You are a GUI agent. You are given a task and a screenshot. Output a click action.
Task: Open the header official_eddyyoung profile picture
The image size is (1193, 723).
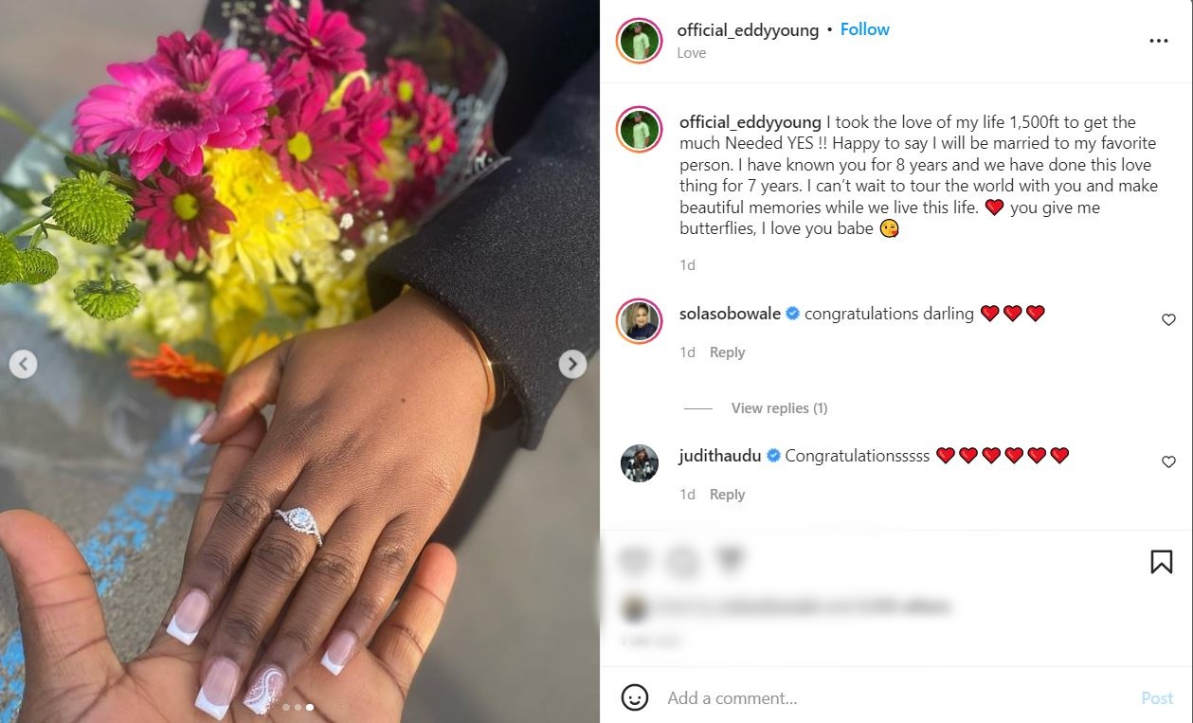pyautogui.click(x=640, y=41)
